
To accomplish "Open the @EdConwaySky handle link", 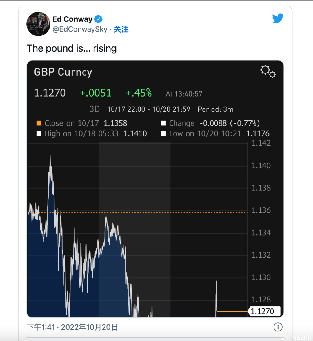I will pos(80,29).
